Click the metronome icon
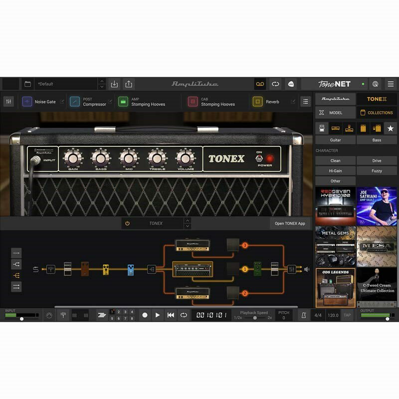Image resolution: width=399 pixels, height=399 pixels. pos(303,315)
